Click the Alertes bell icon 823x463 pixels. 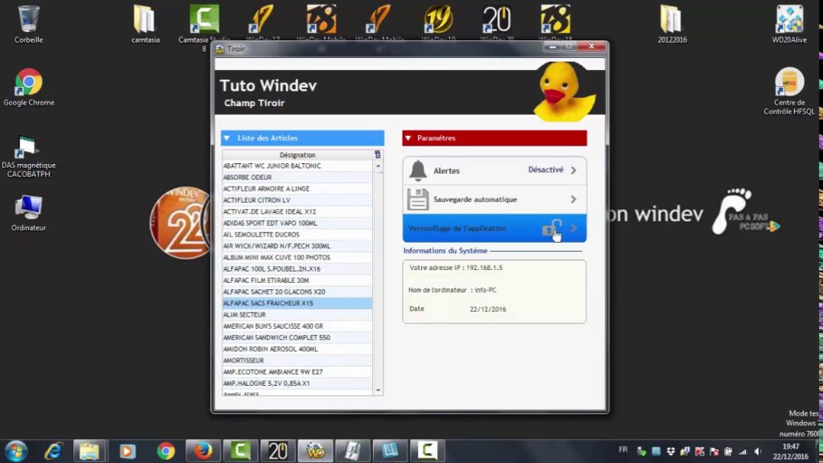(418, 170)
